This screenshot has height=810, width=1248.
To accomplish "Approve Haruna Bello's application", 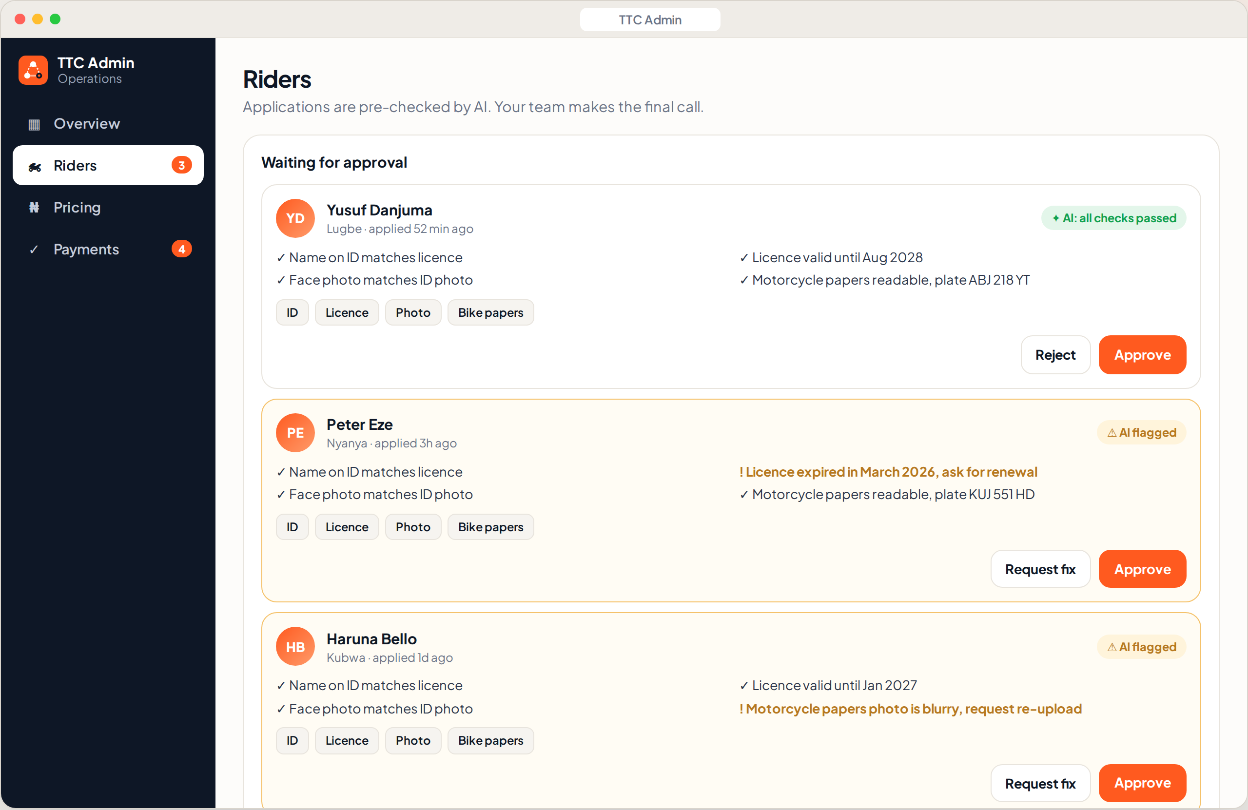I will [x=1142, y=783].
